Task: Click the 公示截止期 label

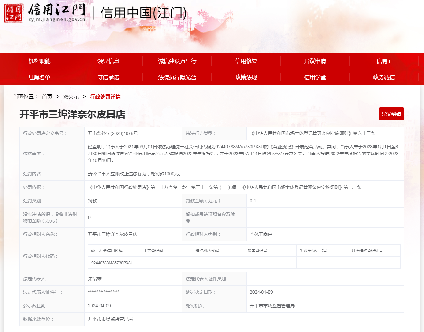Action: (x=36, y=306)
